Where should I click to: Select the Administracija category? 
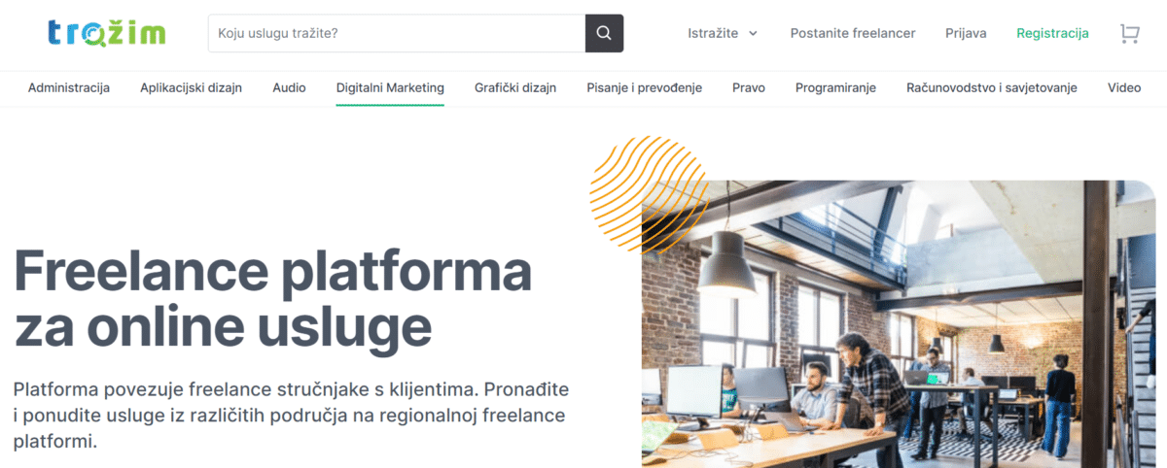69,87
